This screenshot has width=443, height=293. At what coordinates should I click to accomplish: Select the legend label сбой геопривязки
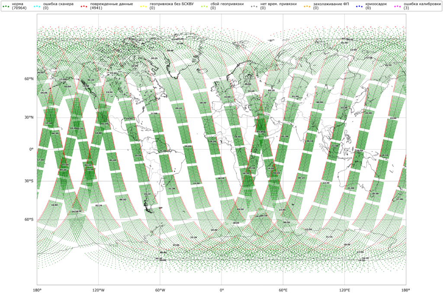227,4
